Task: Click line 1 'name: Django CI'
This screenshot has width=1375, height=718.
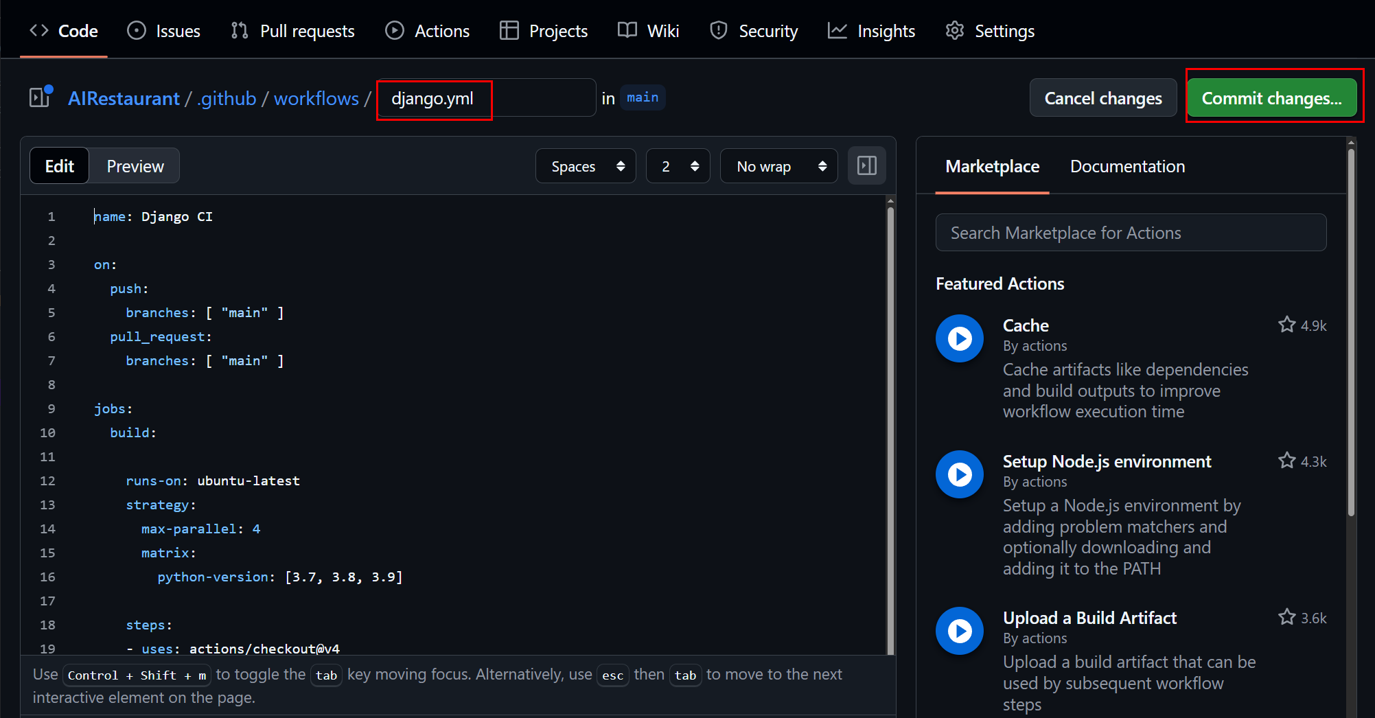Action: pos(153,216)
